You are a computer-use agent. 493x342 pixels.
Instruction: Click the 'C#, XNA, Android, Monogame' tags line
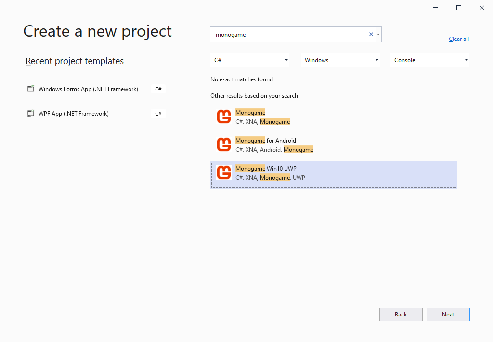274,150
